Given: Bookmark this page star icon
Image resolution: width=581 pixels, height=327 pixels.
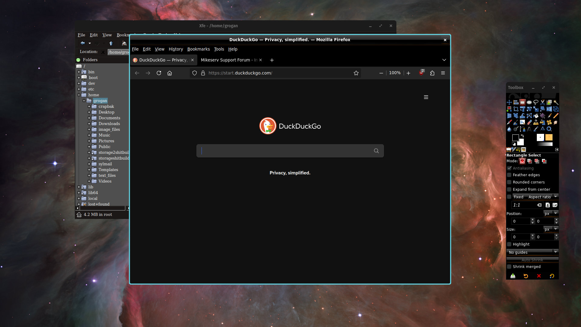Looking at the screenshot, I should [356, 73].
